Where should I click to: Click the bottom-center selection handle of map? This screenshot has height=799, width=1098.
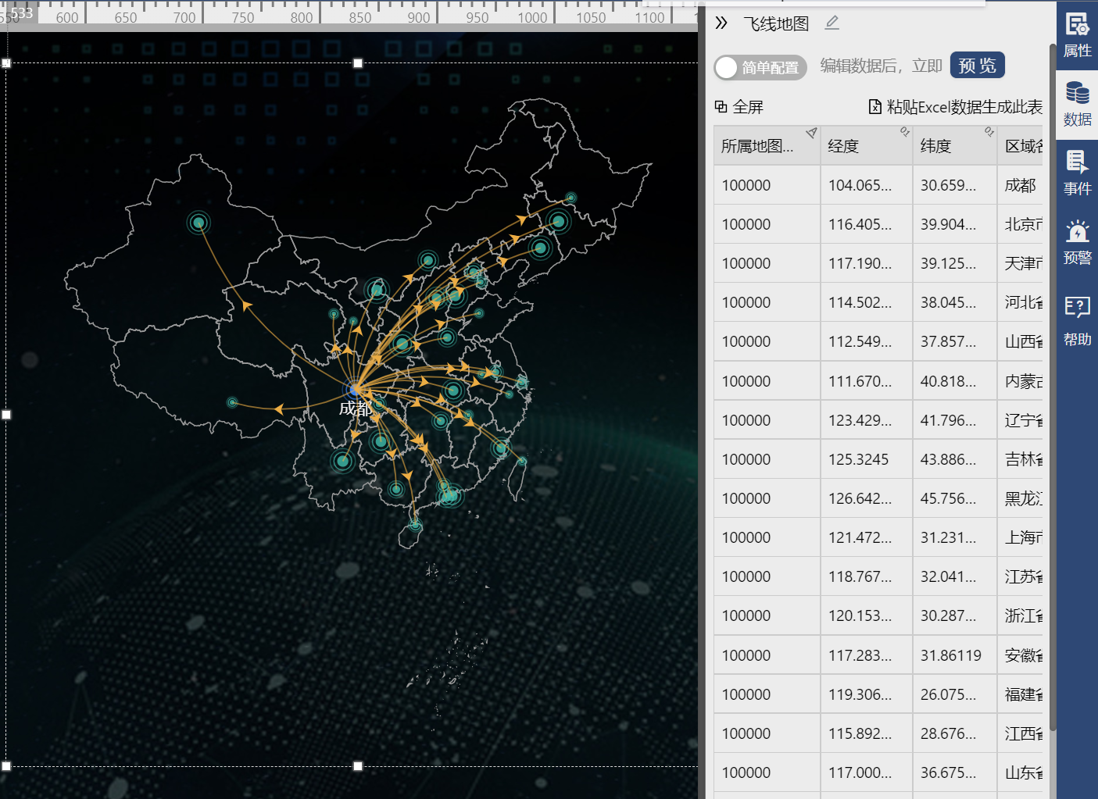[x=358, y=766]
